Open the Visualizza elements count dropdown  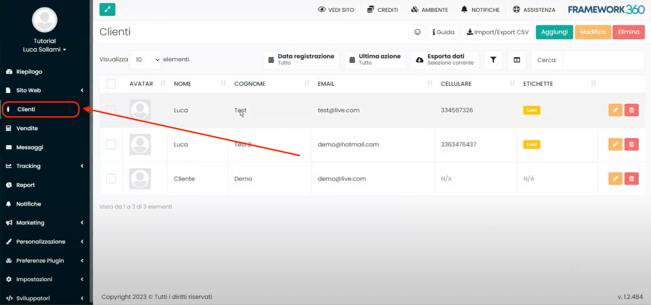(145, 59)
